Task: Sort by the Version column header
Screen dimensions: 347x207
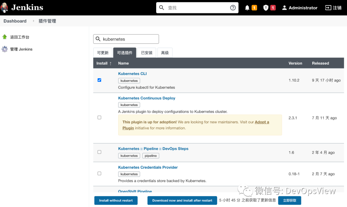Action: point(295,63)
